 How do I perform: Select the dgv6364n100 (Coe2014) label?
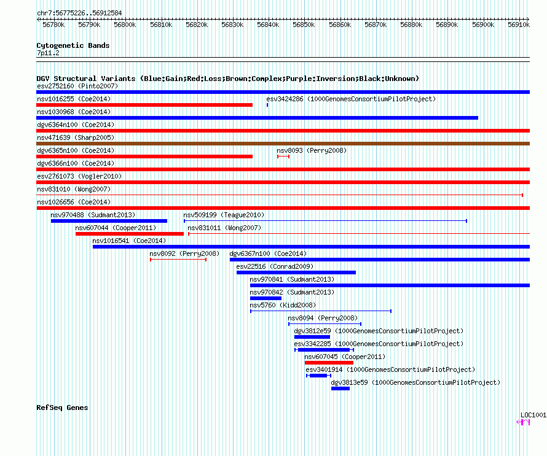(x=76, y=125)
